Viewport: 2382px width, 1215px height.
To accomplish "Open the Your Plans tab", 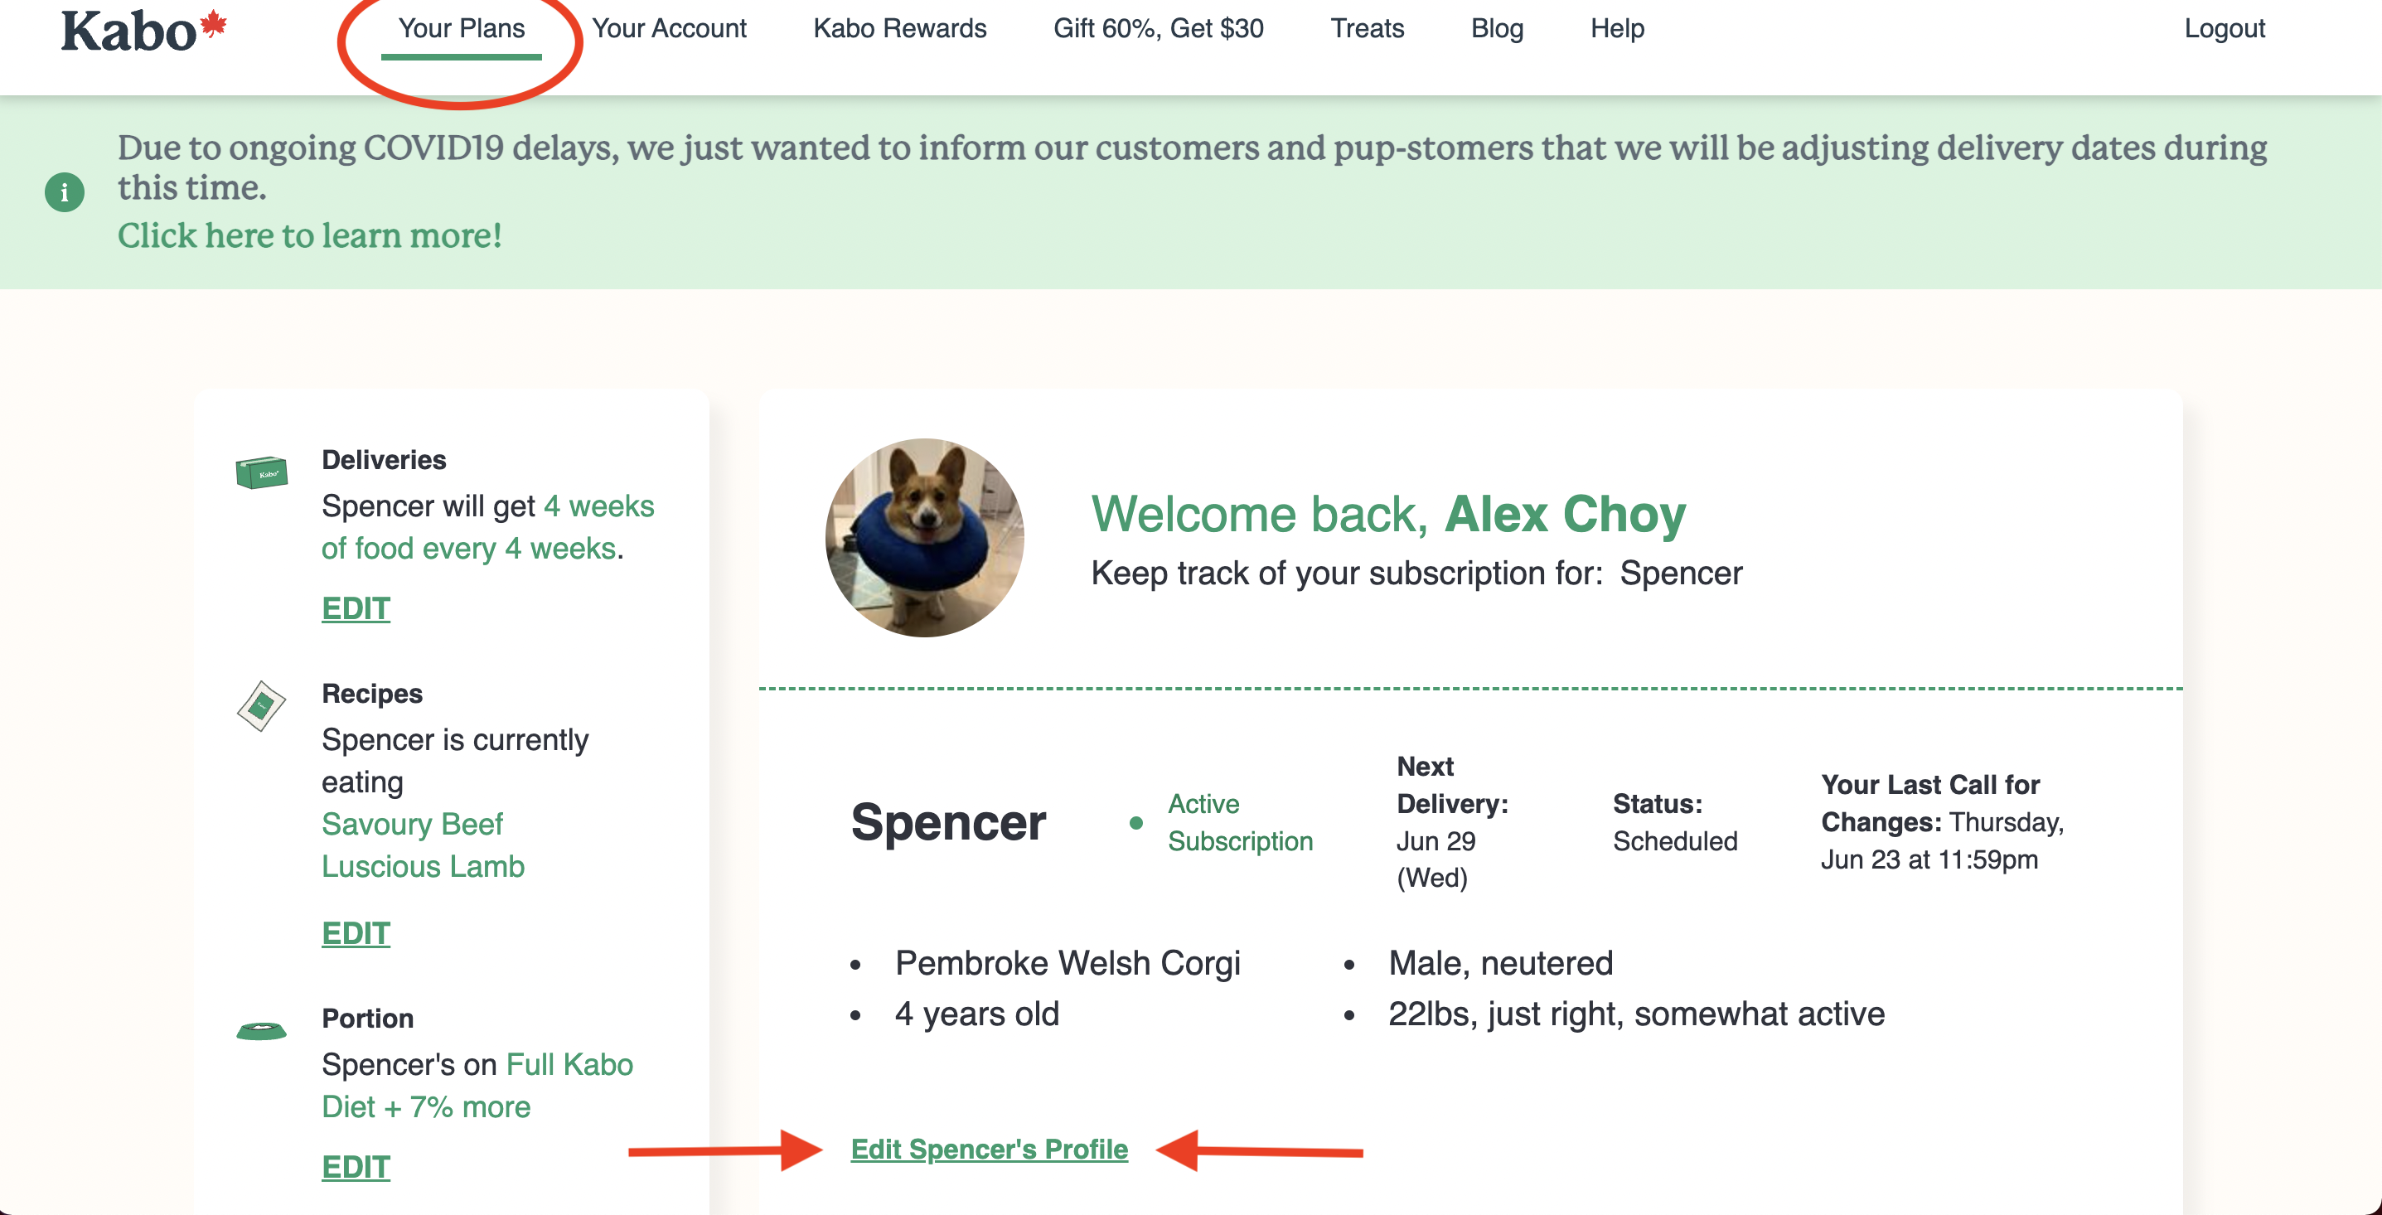I will (462, 29).
